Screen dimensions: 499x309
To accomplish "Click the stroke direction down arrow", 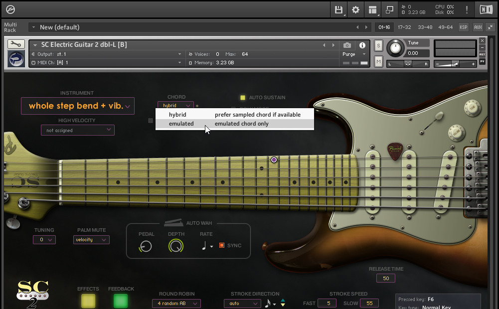I will click(283, 305).
